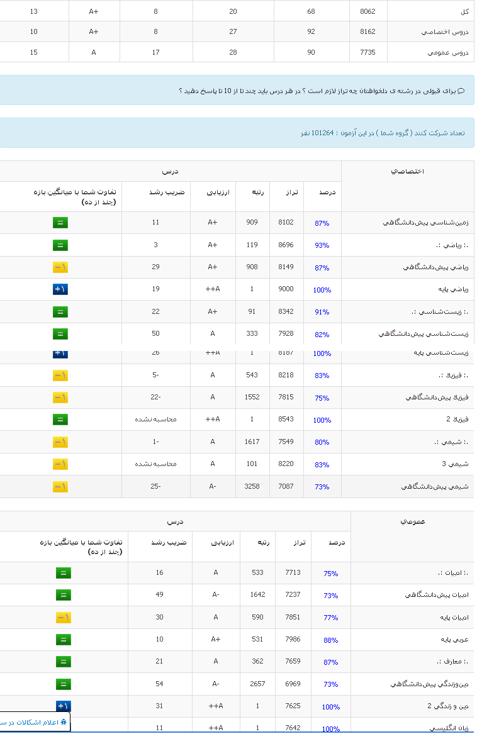The height and width of the screenshot is (734, 477).
Task: Select the score 9000 in رياضي پايه row
Action: [x=286, y=289]
